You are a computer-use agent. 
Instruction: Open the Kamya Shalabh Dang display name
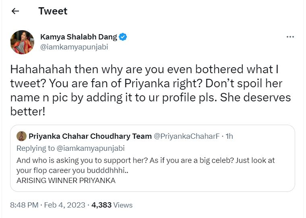(x=79, y=37)
